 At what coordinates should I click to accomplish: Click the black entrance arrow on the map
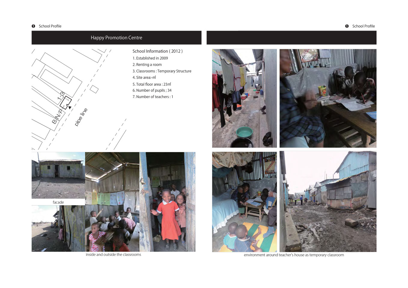(70, 107)
